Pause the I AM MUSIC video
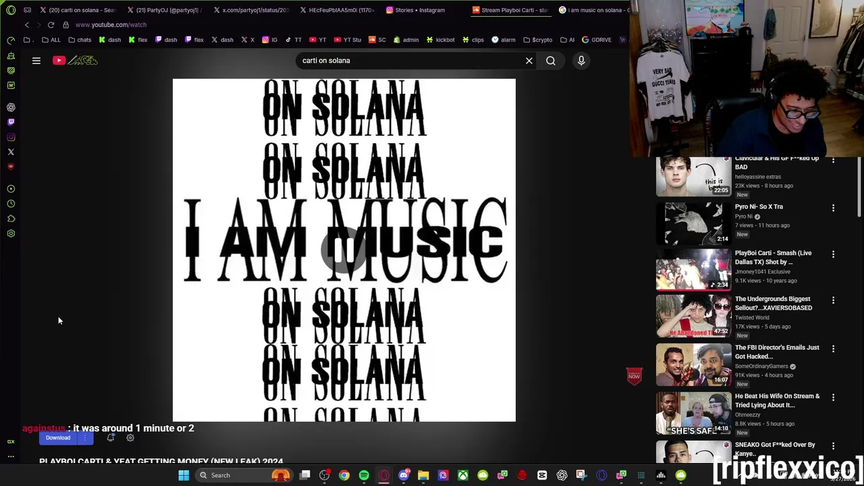The width and height of the screenshot is (864, 486). click(344, 250)
